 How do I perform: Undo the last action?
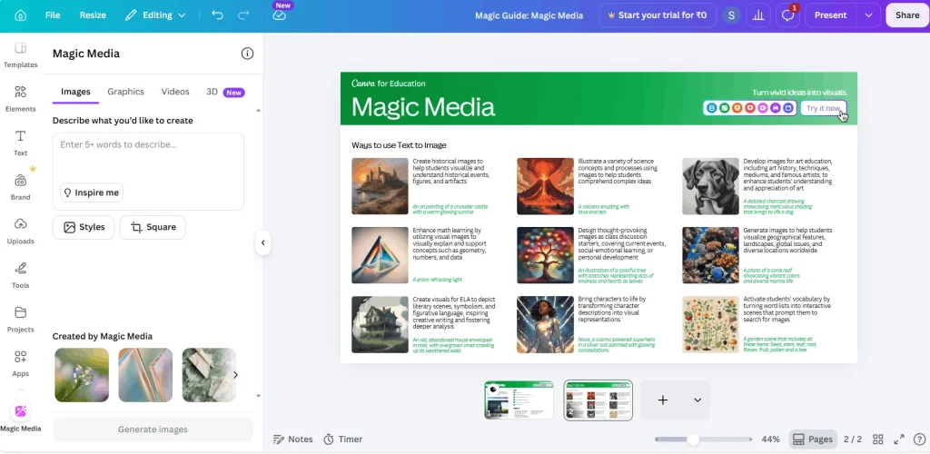pyautogui.click(x=218, y=15)
